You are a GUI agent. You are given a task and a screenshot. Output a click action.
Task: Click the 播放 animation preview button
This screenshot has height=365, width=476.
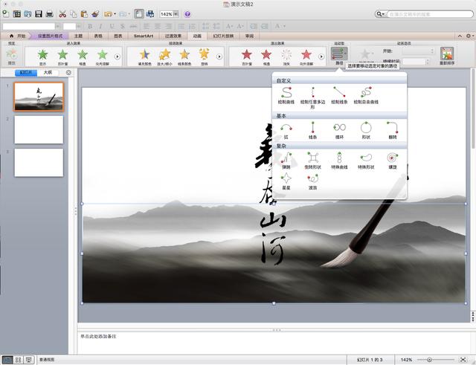(12, 56)
